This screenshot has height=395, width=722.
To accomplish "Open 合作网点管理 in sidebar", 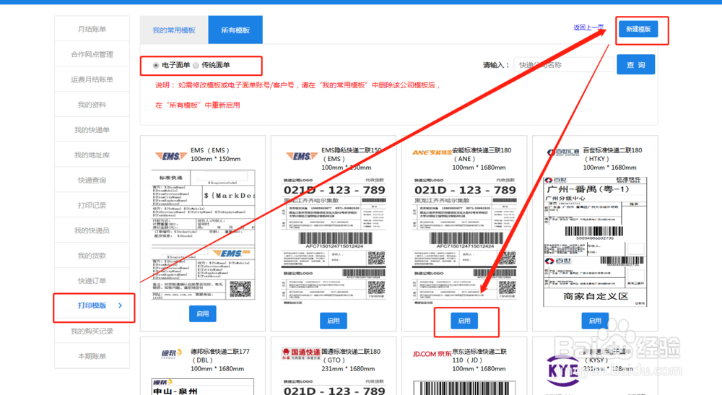I will (92, 54).
